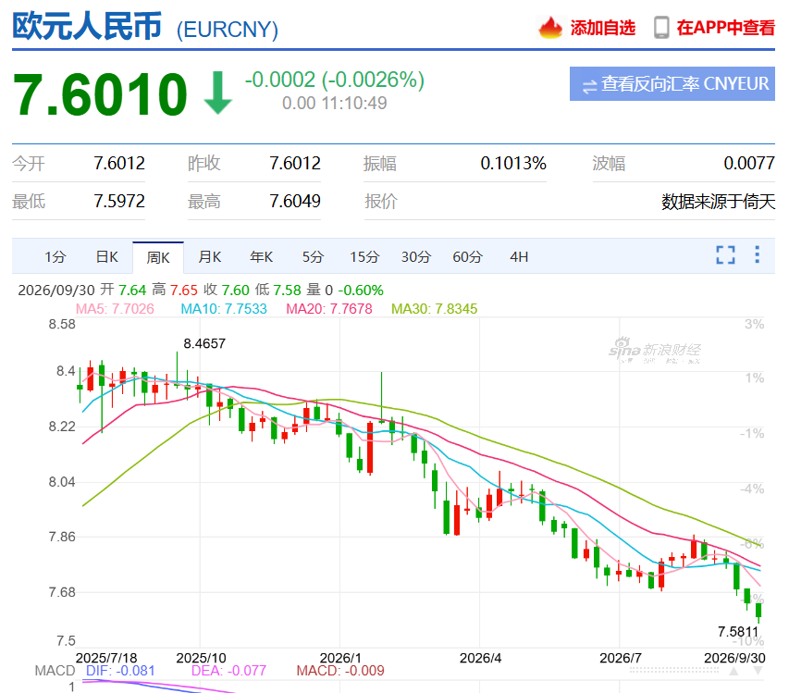
Task: Click the 查看反向汇率 CNYEUR button
Action: tap(672, 83)
